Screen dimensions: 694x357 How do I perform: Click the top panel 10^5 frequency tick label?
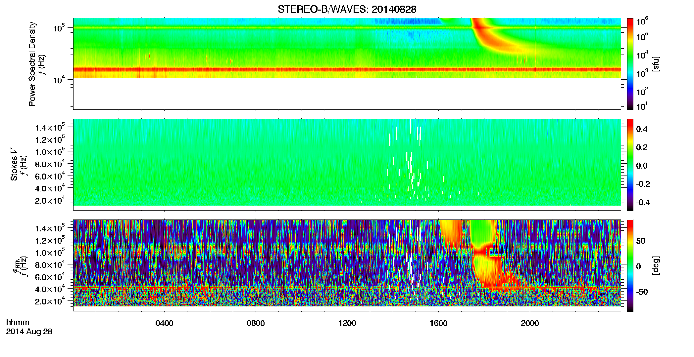[59, 27]
